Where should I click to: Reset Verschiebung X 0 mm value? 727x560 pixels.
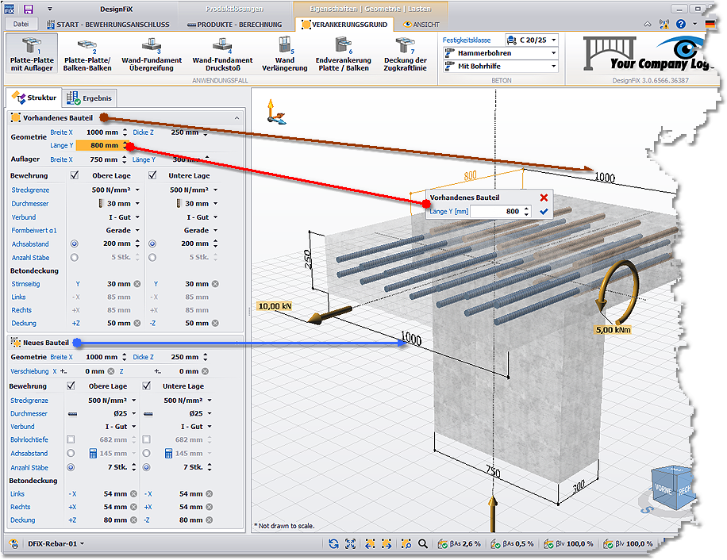111,371
